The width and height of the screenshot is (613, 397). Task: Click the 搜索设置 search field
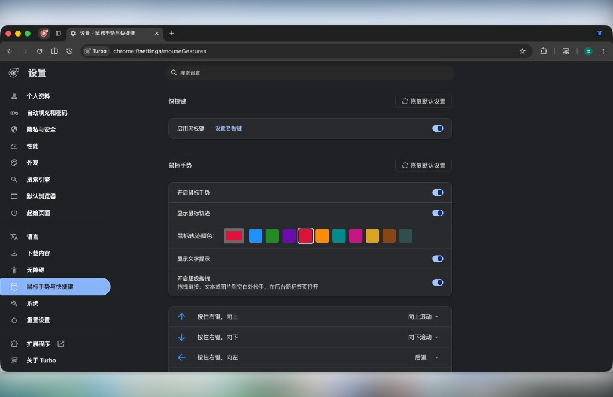point(311,72)
